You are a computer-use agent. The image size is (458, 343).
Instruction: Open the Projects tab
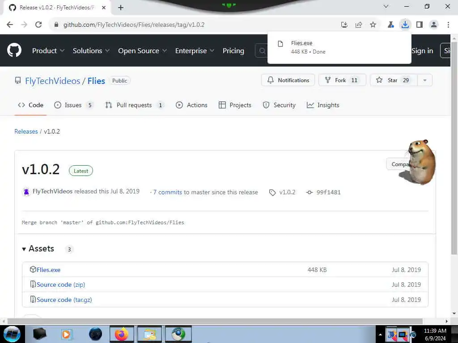[x=235, y=105]
